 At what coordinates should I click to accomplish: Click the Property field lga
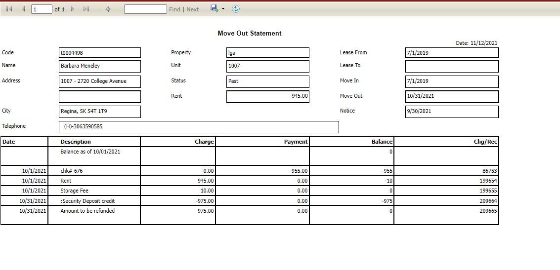click(267, 53)
